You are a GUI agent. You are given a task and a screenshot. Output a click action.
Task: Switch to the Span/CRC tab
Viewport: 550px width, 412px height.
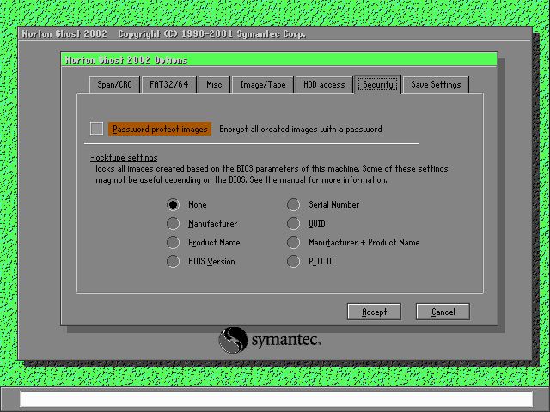(x=114, y=85)
